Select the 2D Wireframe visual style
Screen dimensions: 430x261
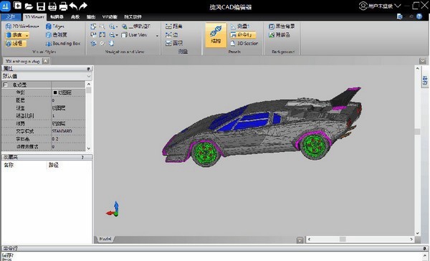22,27
